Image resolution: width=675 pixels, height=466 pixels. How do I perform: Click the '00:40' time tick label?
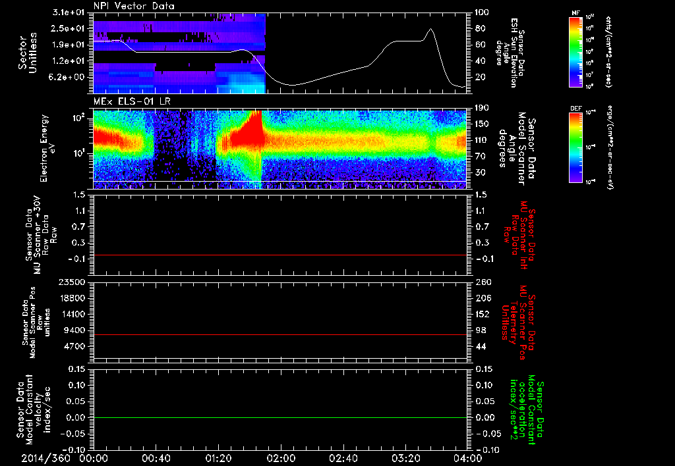[156, 458]
